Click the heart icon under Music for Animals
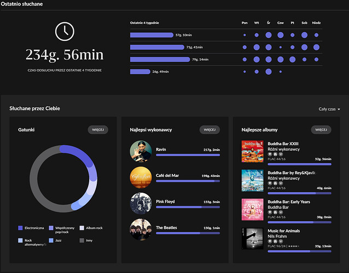349x273 pixels. (x=270, y=241)
